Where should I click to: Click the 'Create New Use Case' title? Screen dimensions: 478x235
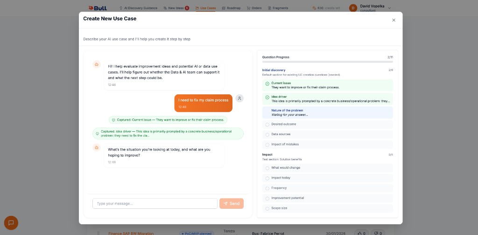click(110, 19)
